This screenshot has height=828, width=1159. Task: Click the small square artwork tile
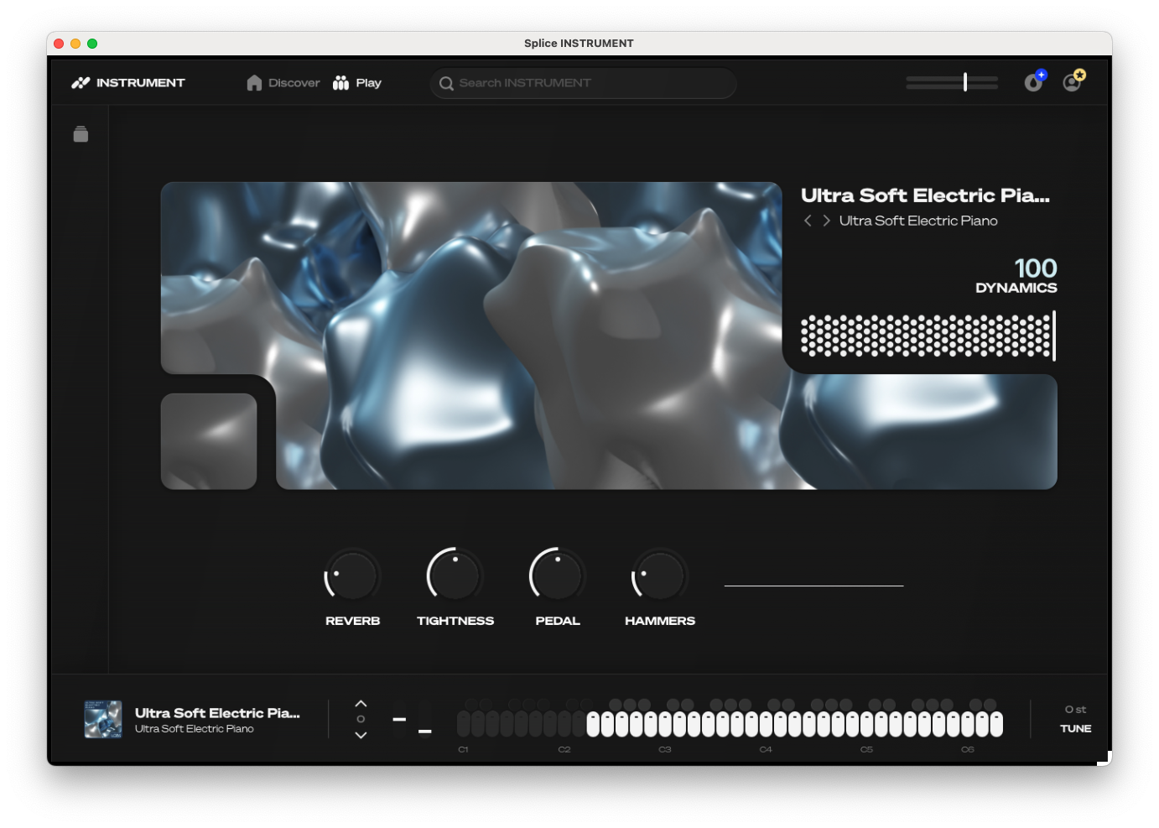click(x=209, y=441)
